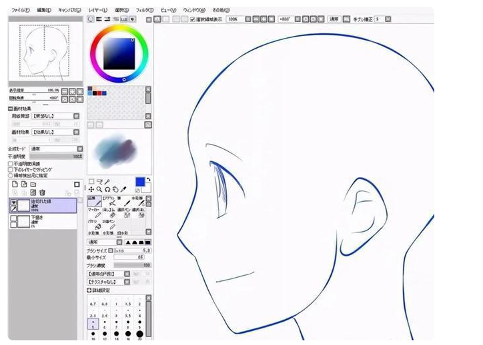Create a new layer via page icon

pos(15,184)
